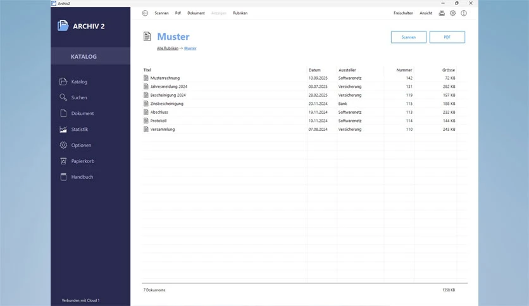Click the 282 KB size cell

point(449,87)
